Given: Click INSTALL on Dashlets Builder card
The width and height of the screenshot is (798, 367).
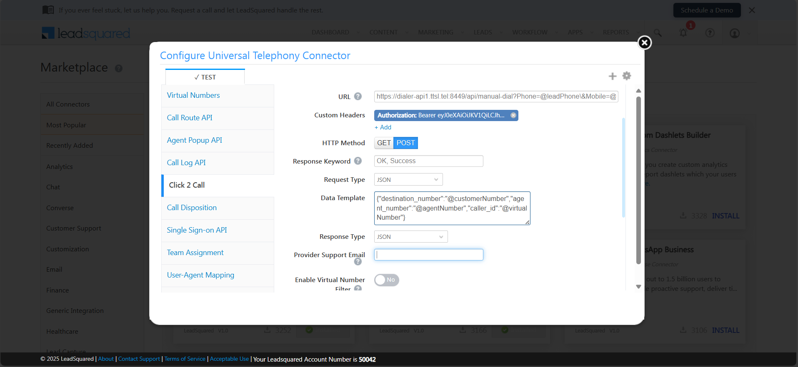Looking at the screenshot, I should (725, 216).
